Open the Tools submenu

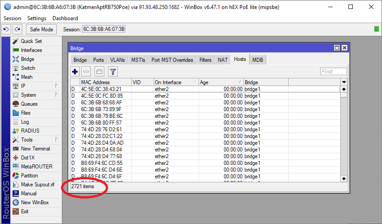pyautogui.click(x=36, y=140)
